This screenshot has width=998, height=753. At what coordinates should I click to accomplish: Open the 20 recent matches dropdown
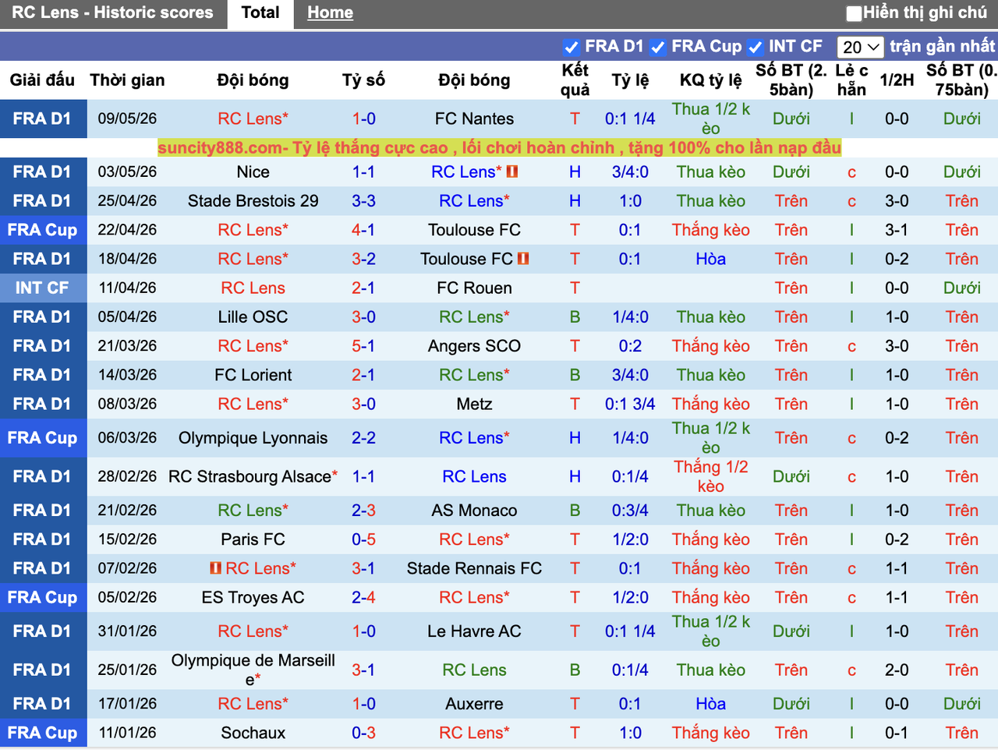[861, 47]
